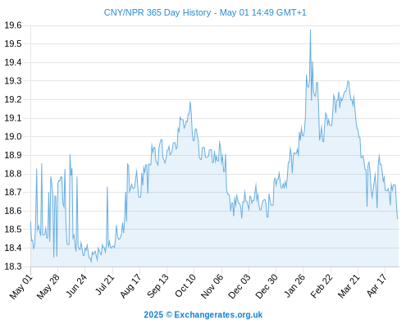Select the Feb 22 x-axis date label

pyautogui.click(x=322, y=286)
